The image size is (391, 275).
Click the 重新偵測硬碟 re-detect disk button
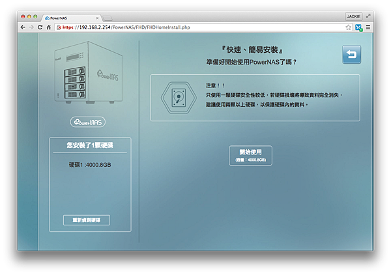pyautogui.click(x=87, y=220)
